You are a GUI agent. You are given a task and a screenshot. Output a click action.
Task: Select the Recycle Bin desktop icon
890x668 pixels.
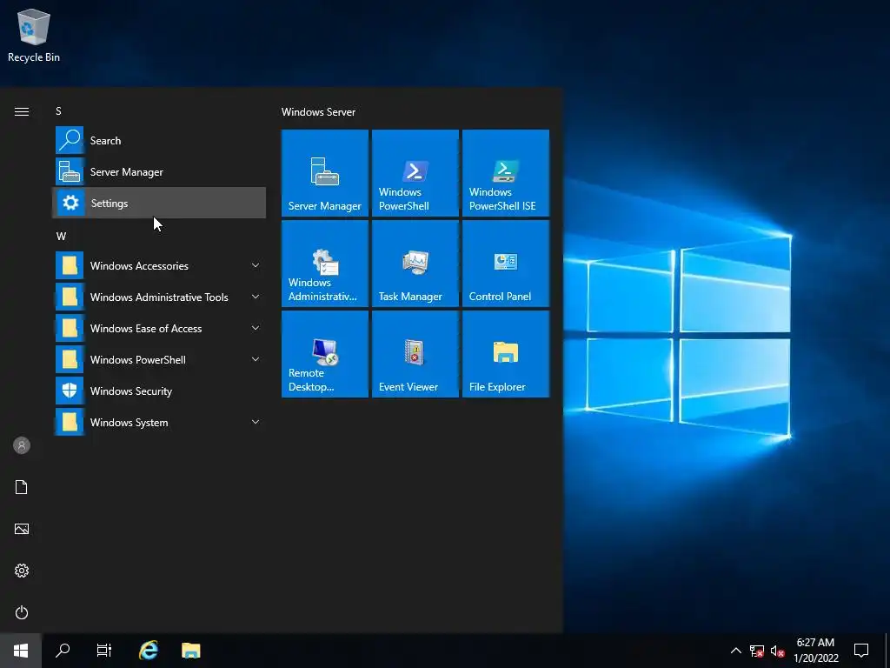pos(34,35)
